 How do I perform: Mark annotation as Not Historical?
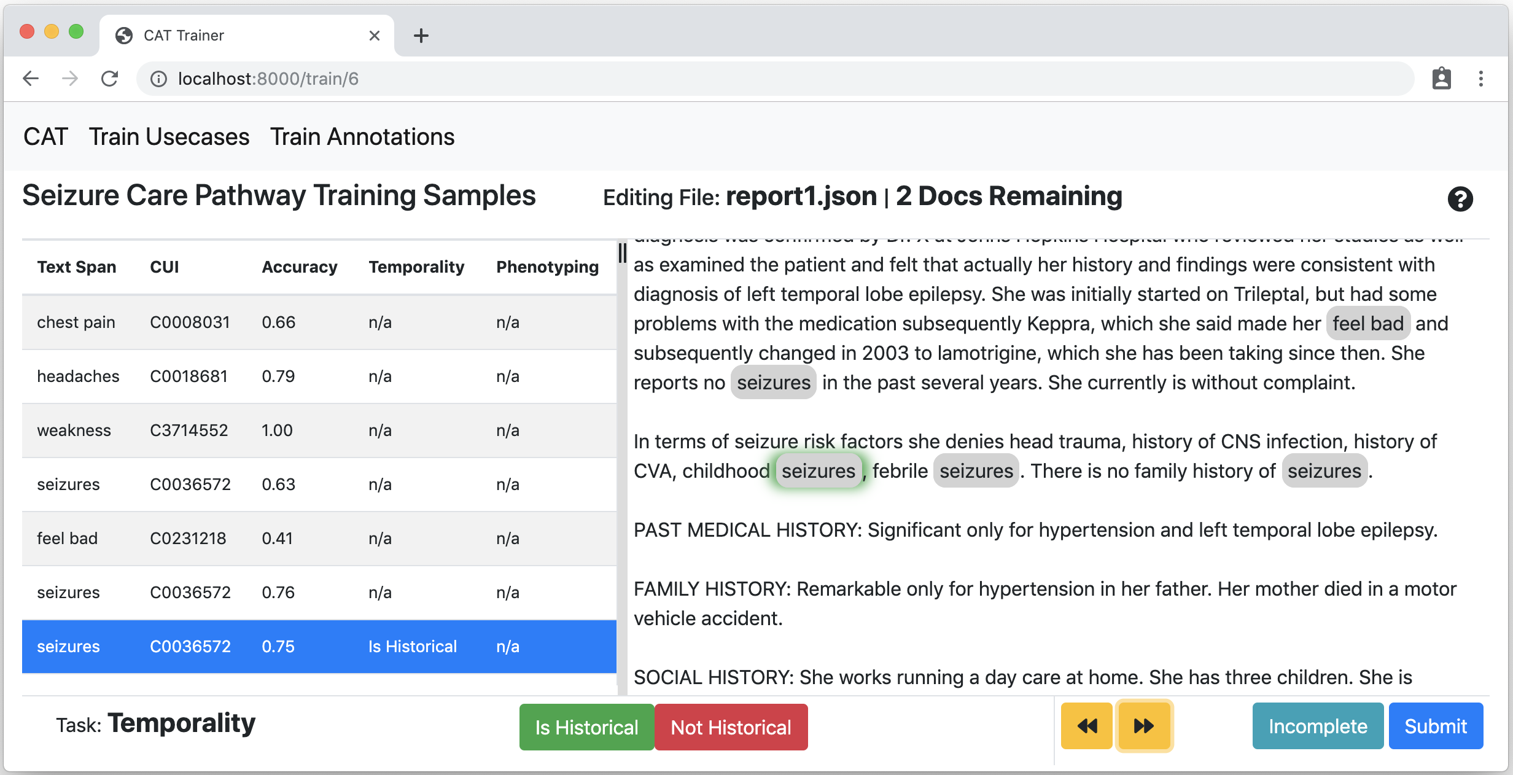(731, 727)
